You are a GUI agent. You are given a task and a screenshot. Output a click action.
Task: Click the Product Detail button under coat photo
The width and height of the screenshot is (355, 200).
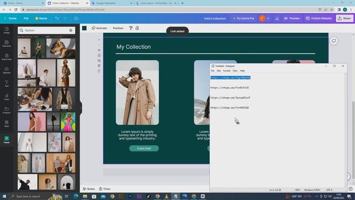(x=144, y=148)
